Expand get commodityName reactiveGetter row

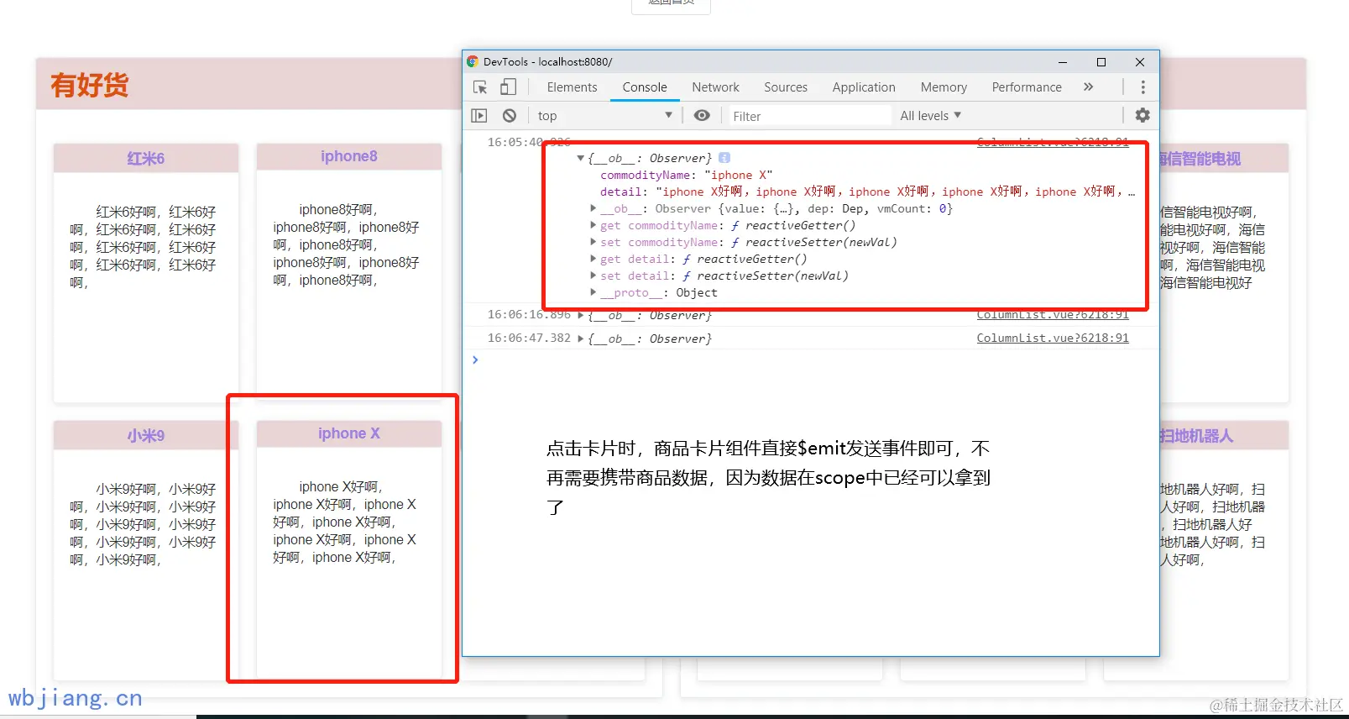click(x=593, y=225)
